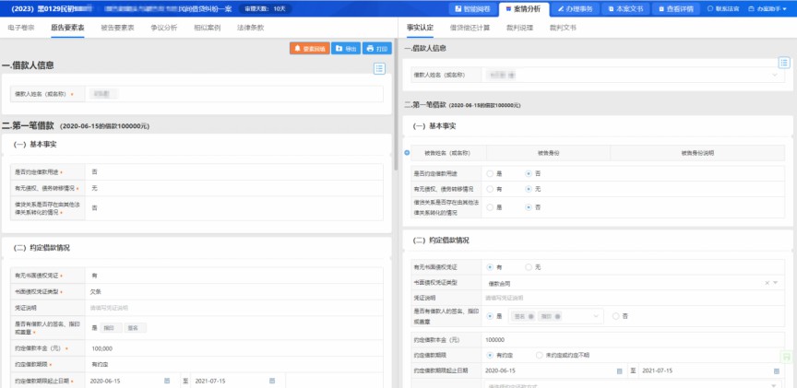This screenshot has height=388, width=797.
Task: Open the 争议分析 tab
Action: click(164, 28)
